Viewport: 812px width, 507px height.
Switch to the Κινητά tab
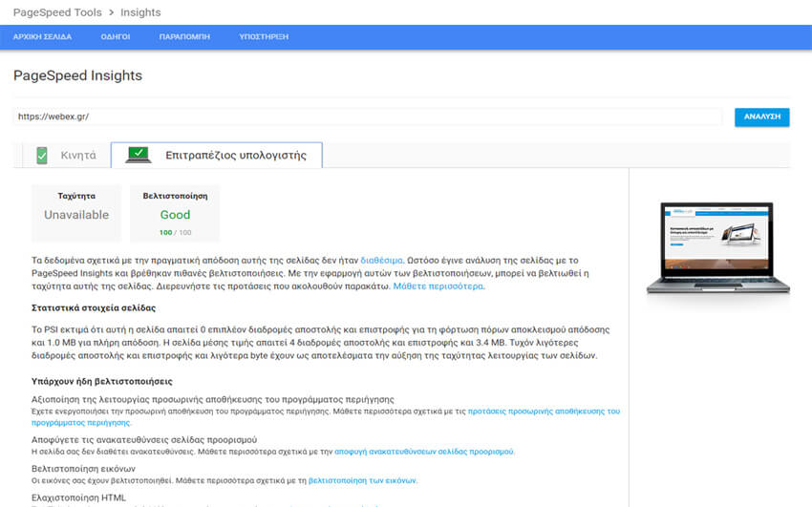66,156
